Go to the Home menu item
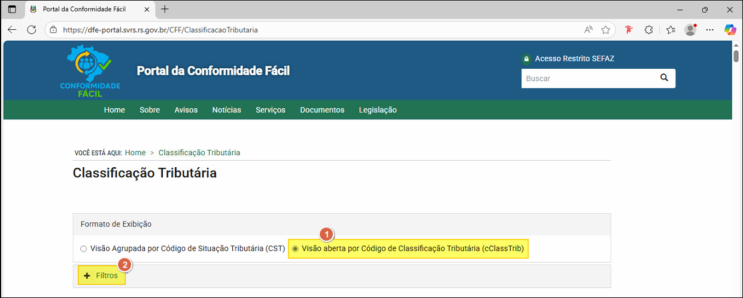 114,110
